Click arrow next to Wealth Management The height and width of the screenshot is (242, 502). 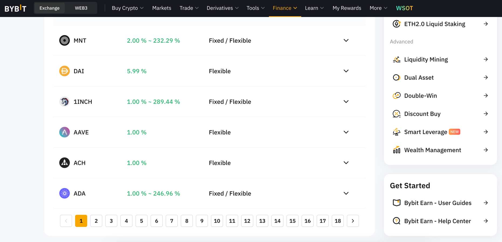pyautogui.click(x=486, y=150)
